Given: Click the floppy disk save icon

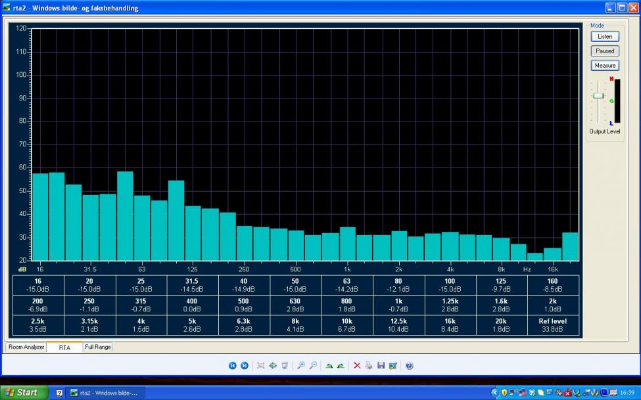Looking at the screenshot, I should tap(381, 366).
